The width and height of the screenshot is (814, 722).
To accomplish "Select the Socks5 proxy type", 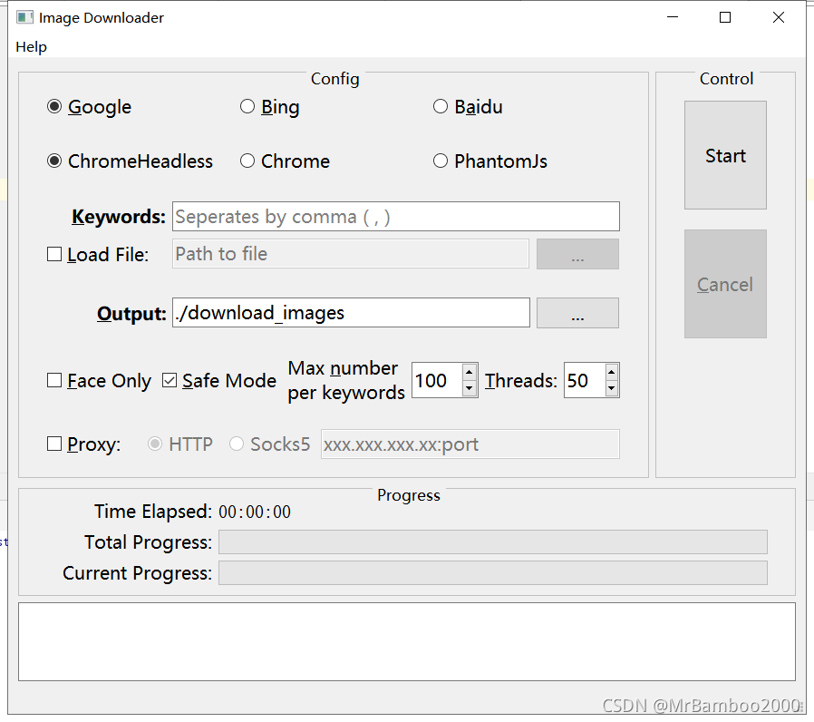I will pyautogui.click(x=237, y=444).
